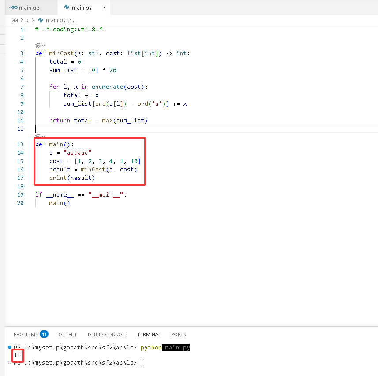Open the DEBUG CONSOLE panel tab
Image resolution: width=378 pixels, height=376 pixels.
click(107, 334)
